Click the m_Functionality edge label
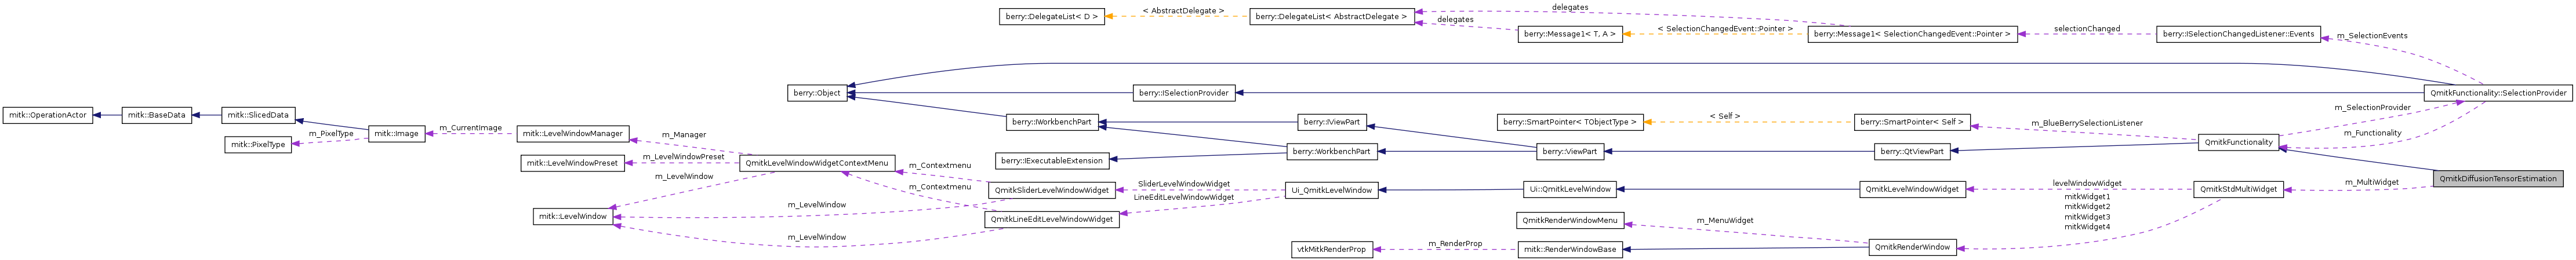 tap(2372, 133)
